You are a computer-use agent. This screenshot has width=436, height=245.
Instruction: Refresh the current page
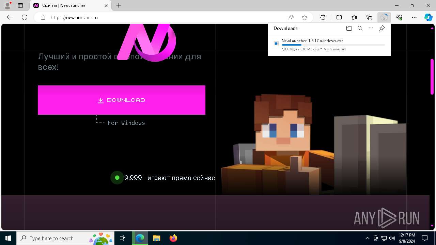tap(25, 17)
